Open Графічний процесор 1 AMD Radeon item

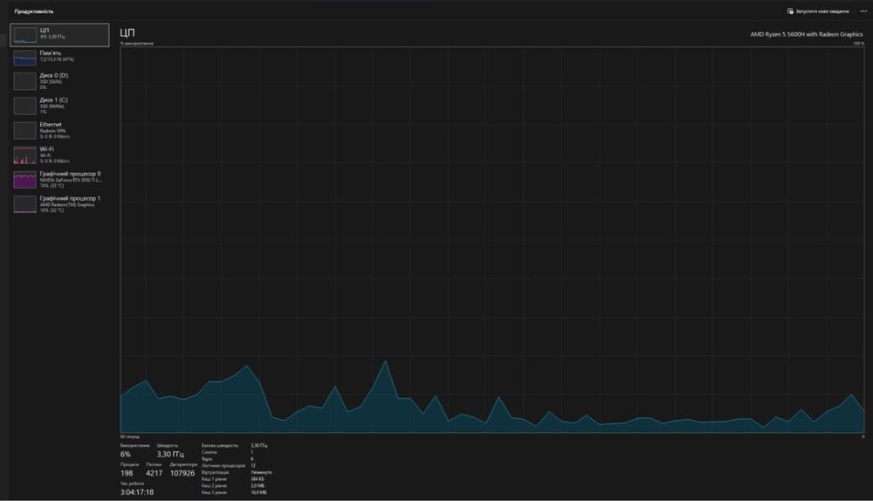coord(59,203)
